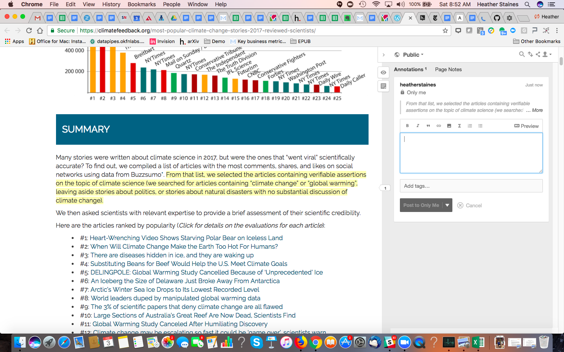564x352 pixels.
Task: Insert a link in annotation editor
Action: [439, 126]
